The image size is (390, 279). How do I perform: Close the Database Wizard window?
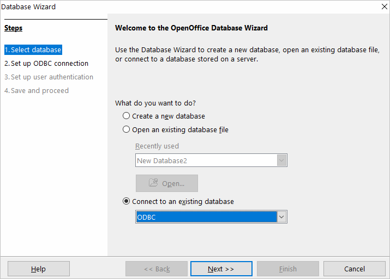pos(383,7)
